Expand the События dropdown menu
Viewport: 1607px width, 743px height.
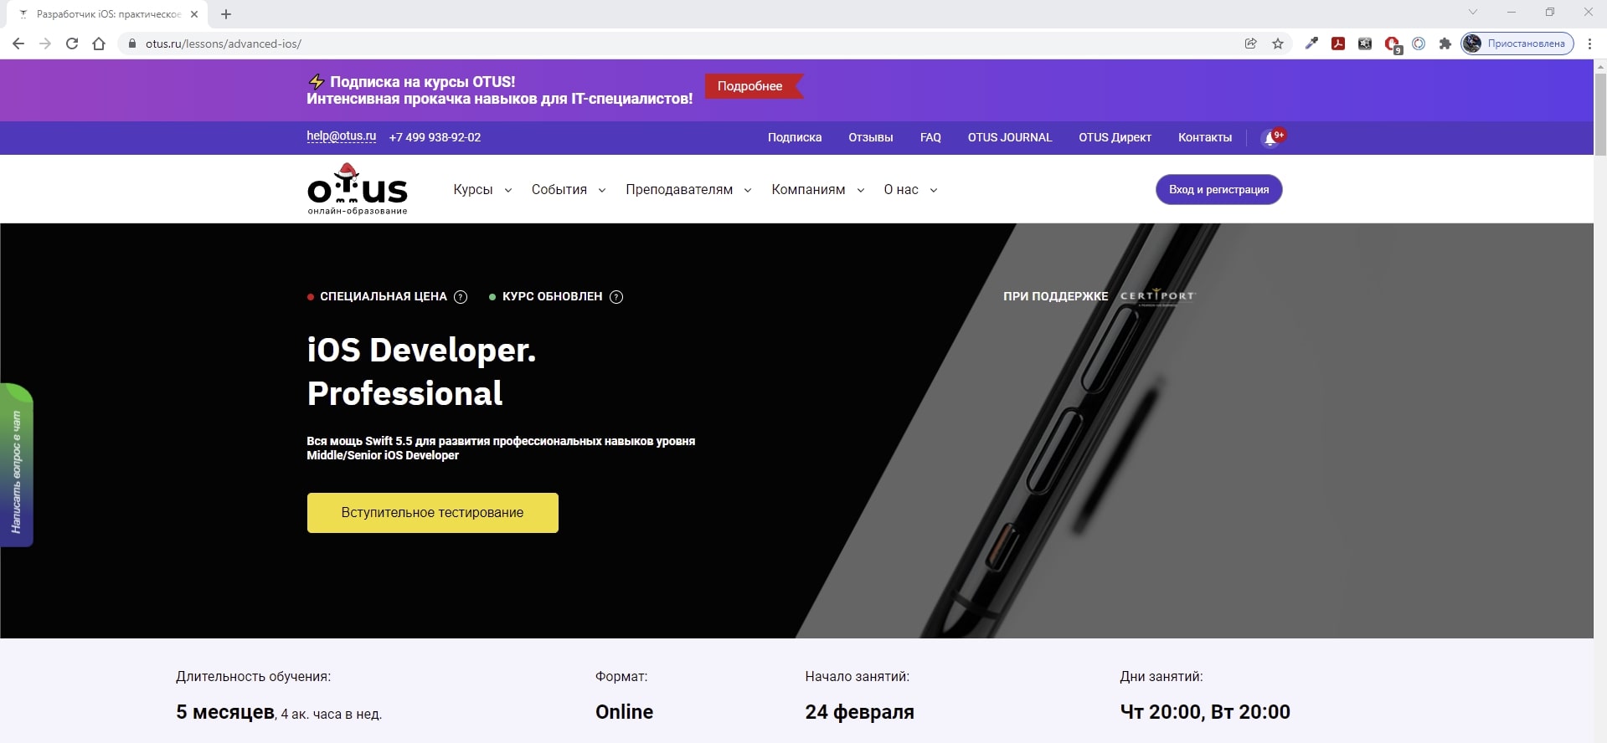[568, 190]
